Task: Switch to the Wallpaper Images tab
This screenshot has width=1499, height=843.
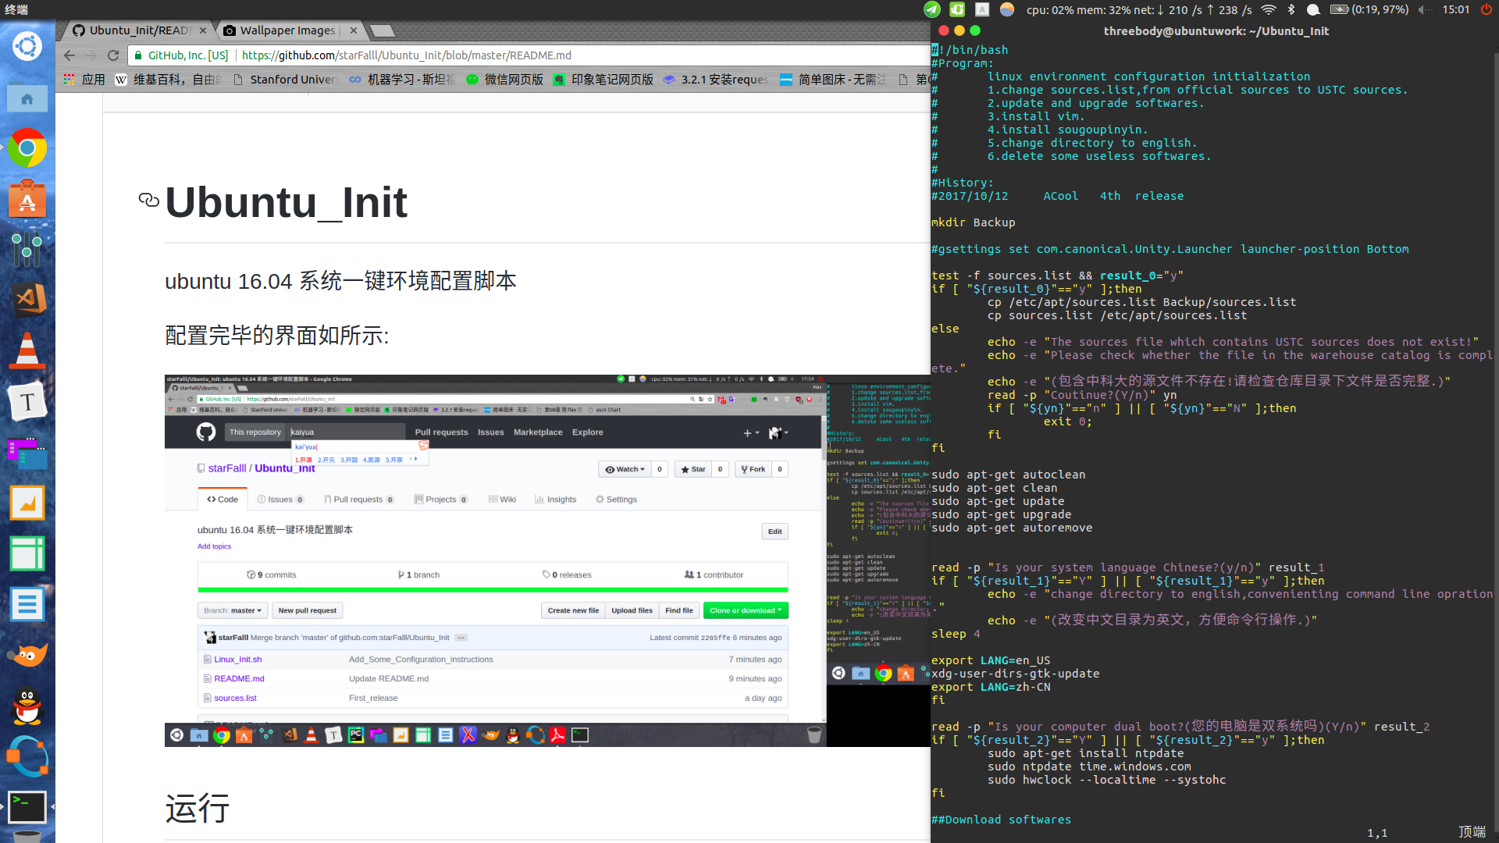Action: pyautogui.click(x=287, y=30)
